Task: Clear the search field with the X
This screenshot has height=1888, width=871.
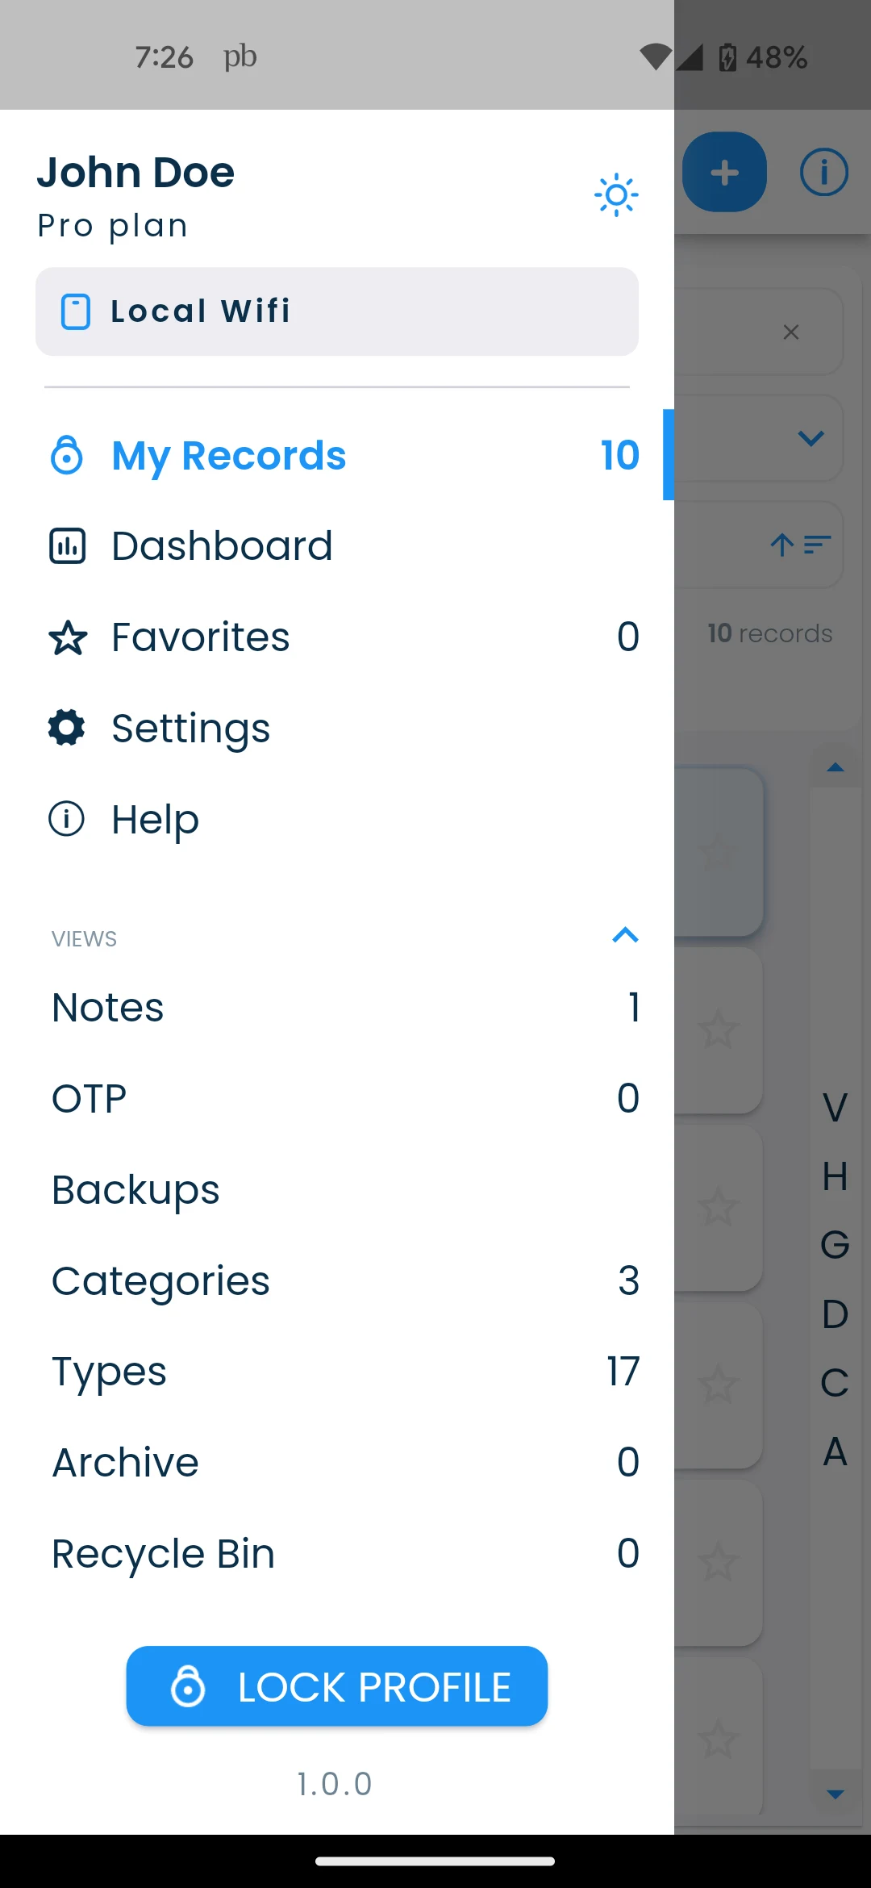Action: tap(791, 332)
